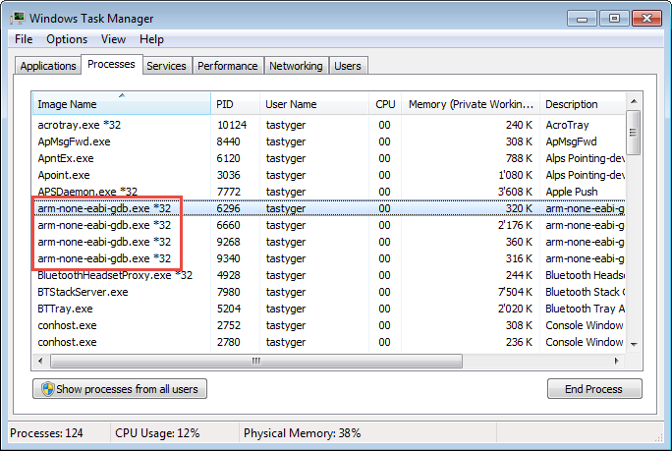Click the CPU Usage: 12% status entry

pos(157,433)
